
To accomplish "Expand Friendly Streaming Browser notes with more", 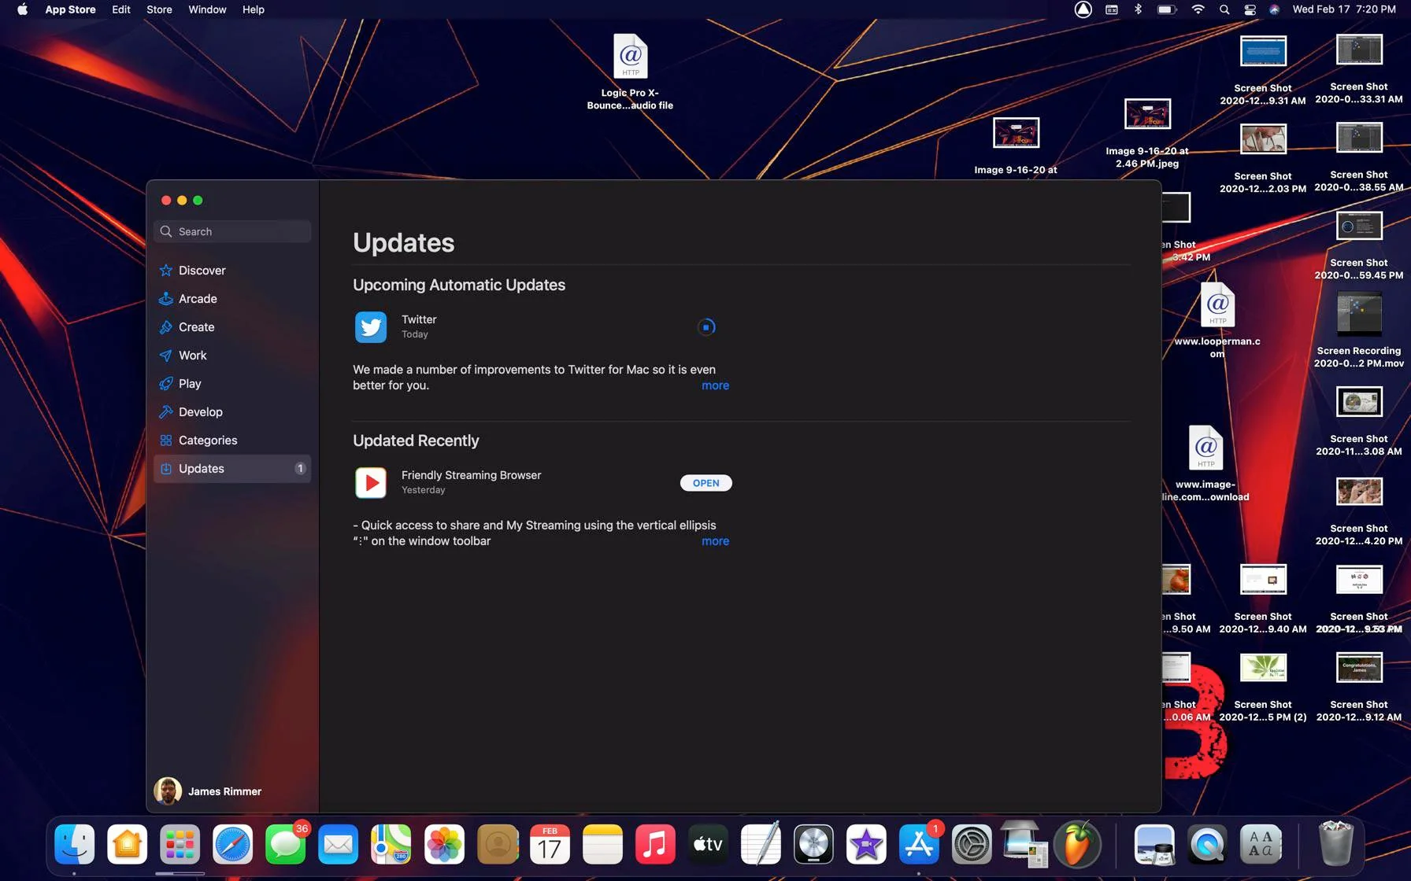I will 715,541.
